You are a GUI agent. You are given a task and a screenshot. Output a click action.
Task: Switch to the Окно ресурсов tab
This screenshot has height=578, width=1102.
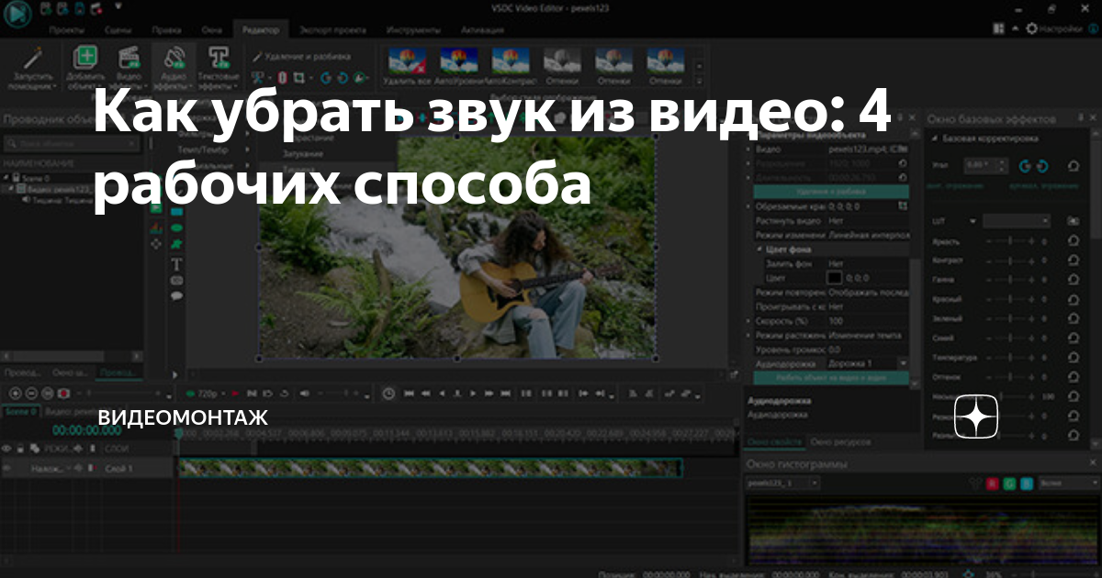pos(839,442)
